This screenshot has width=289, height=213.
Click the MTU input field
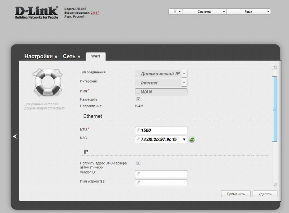[x=161, y=130]
